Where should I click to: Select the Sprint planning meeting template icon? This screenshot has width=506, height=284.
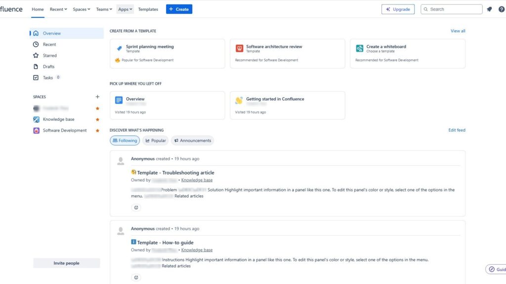click(x=119, y=48)
